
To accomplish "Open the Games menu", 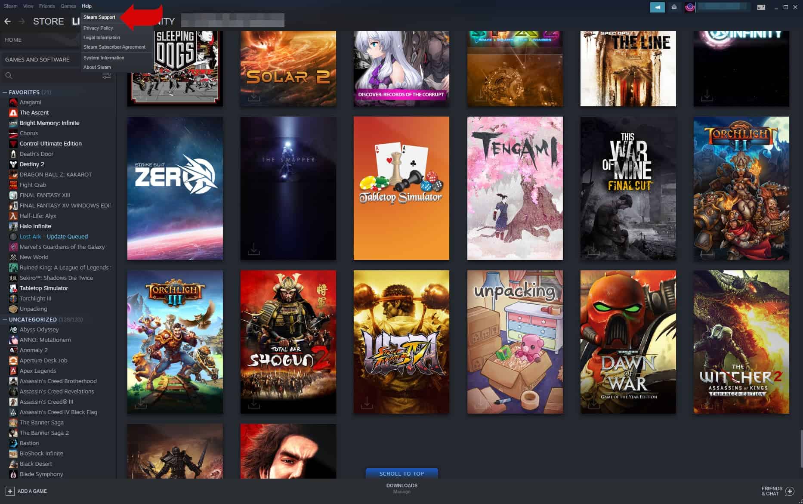I will (x=68, y=6).
